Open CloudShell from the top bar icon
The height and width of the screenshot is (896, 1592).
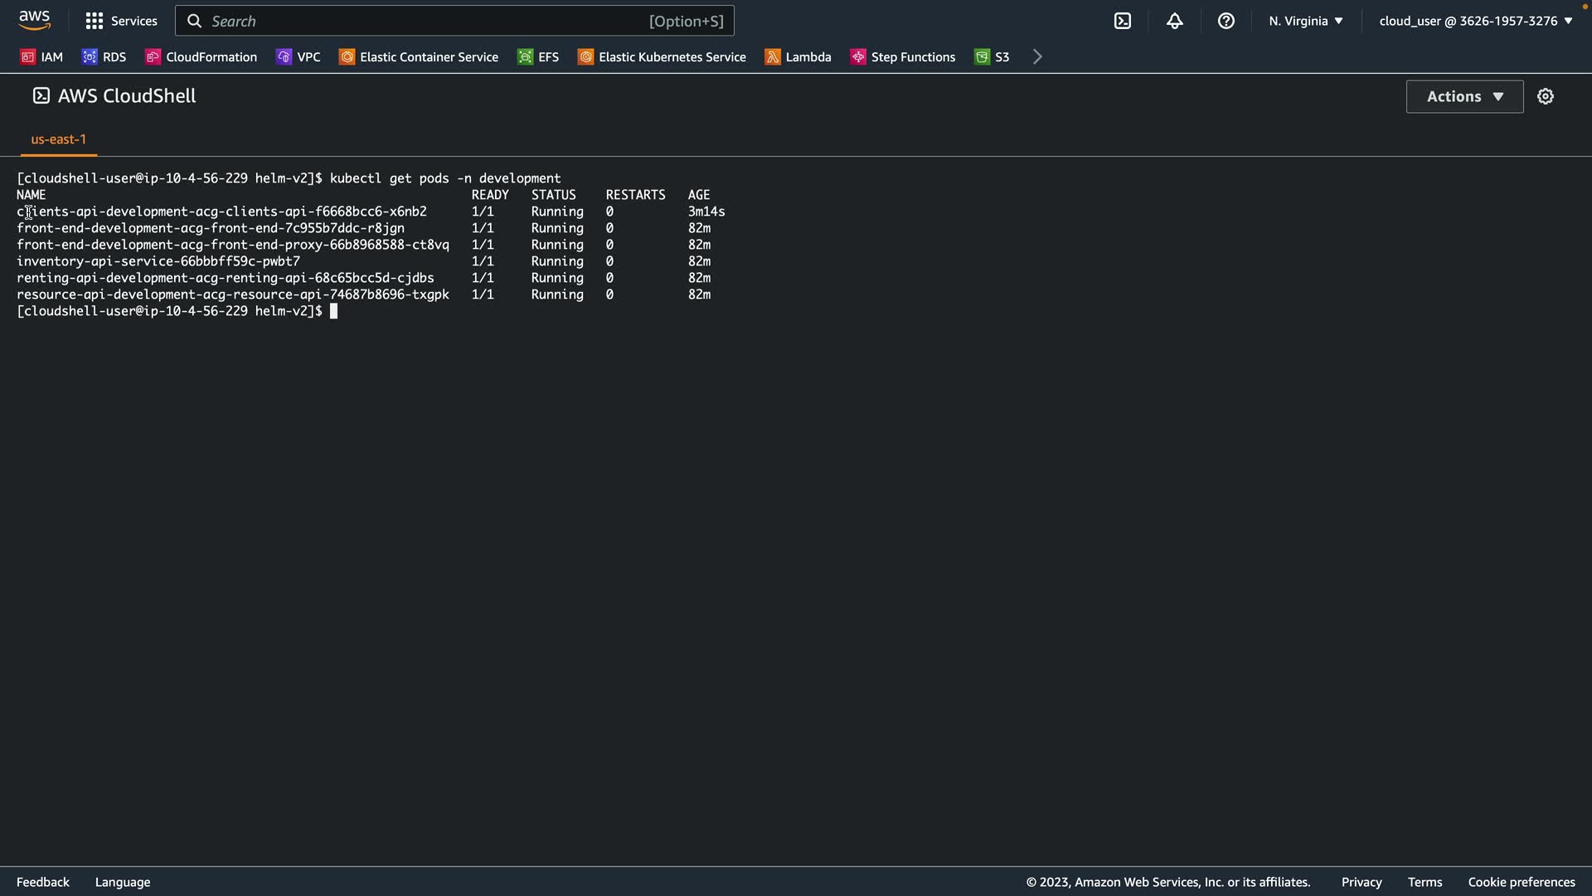coord(1122,21)
